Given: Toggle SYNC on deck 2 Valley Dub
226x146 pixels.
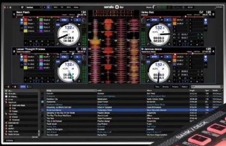Looking at the screenshot, I should click(154, 20).
